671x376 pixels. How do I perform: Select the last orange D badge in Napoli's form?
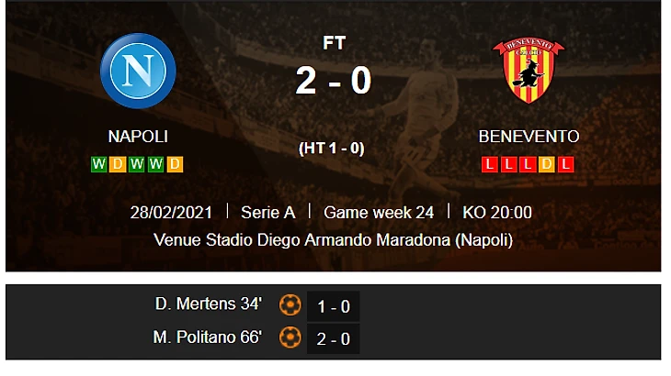176,165
